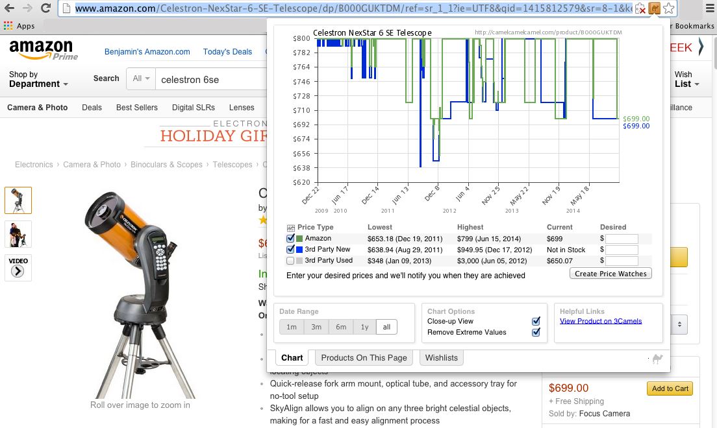Set date range to 3m
Image resolution: width=717 pixels, height=428 pixels.
316,327
